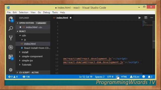161x90 pixels.
Task: Click the EXPLORER panel title
Action: [x=24, y=18]
